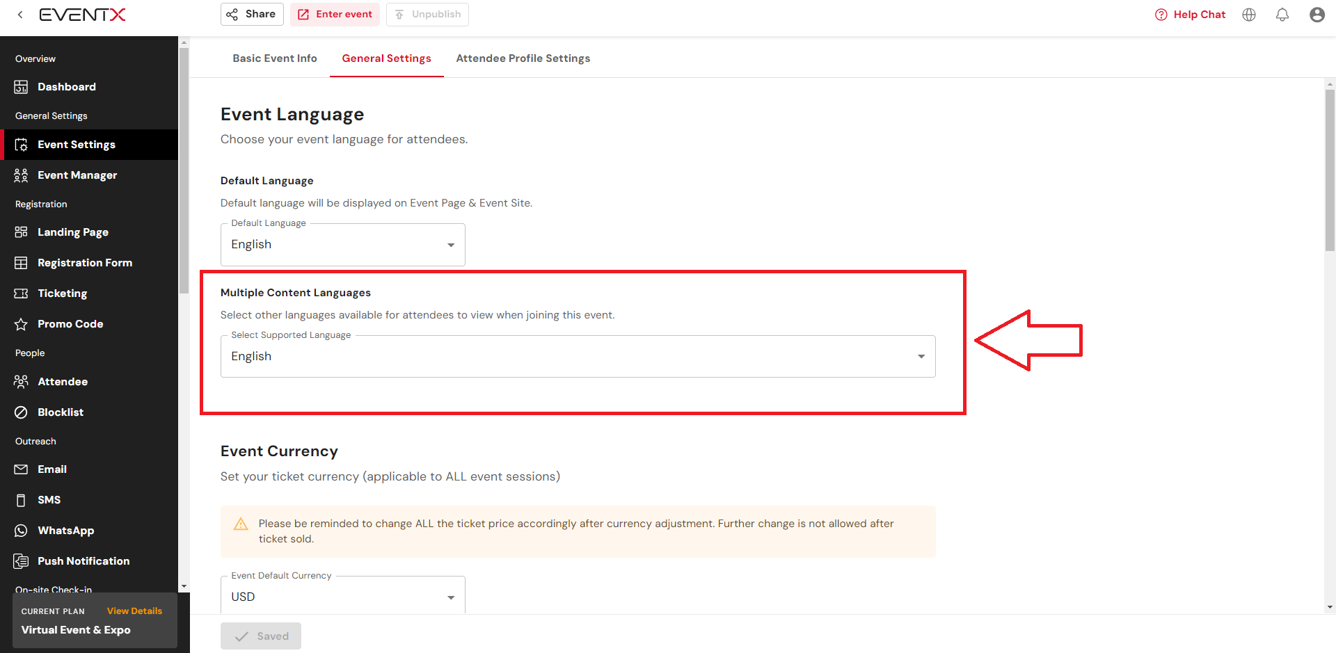The height and width of the screenshot is (653, 1336).
Task: Click the Blocklist prohibited icon
Action: click(x=21, y=412)
